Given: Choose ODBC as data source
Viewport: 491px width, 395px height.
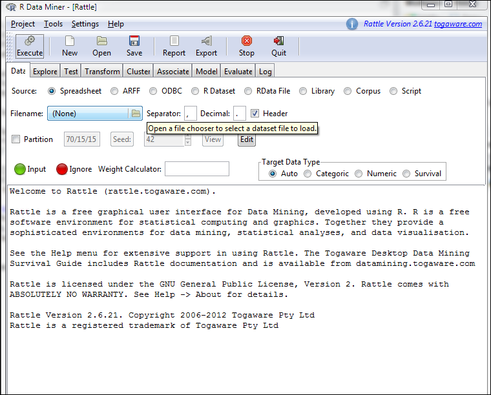Looking at the screenshot, I should (x=153, y=91).
